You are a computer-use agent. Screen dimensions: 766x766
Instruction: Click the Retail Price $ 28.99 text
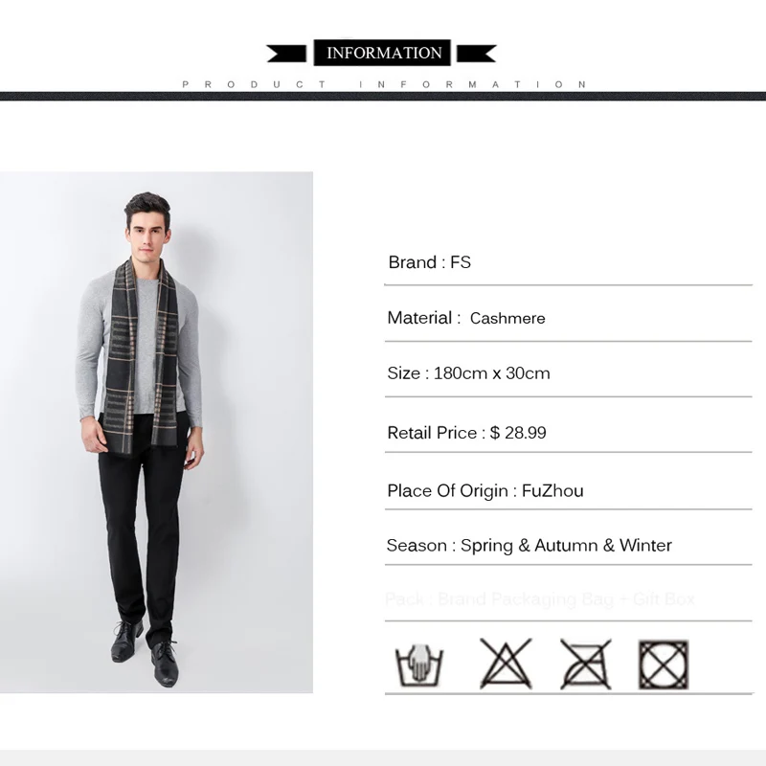pyautogui.click(x=466, y=433)
